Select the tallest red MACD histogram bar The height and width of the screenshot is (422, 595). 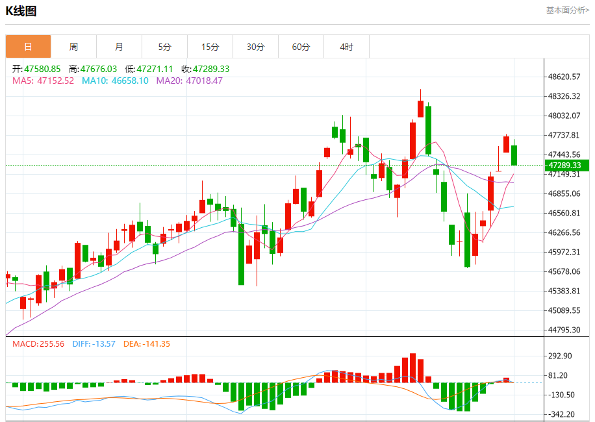pos(413,367)
